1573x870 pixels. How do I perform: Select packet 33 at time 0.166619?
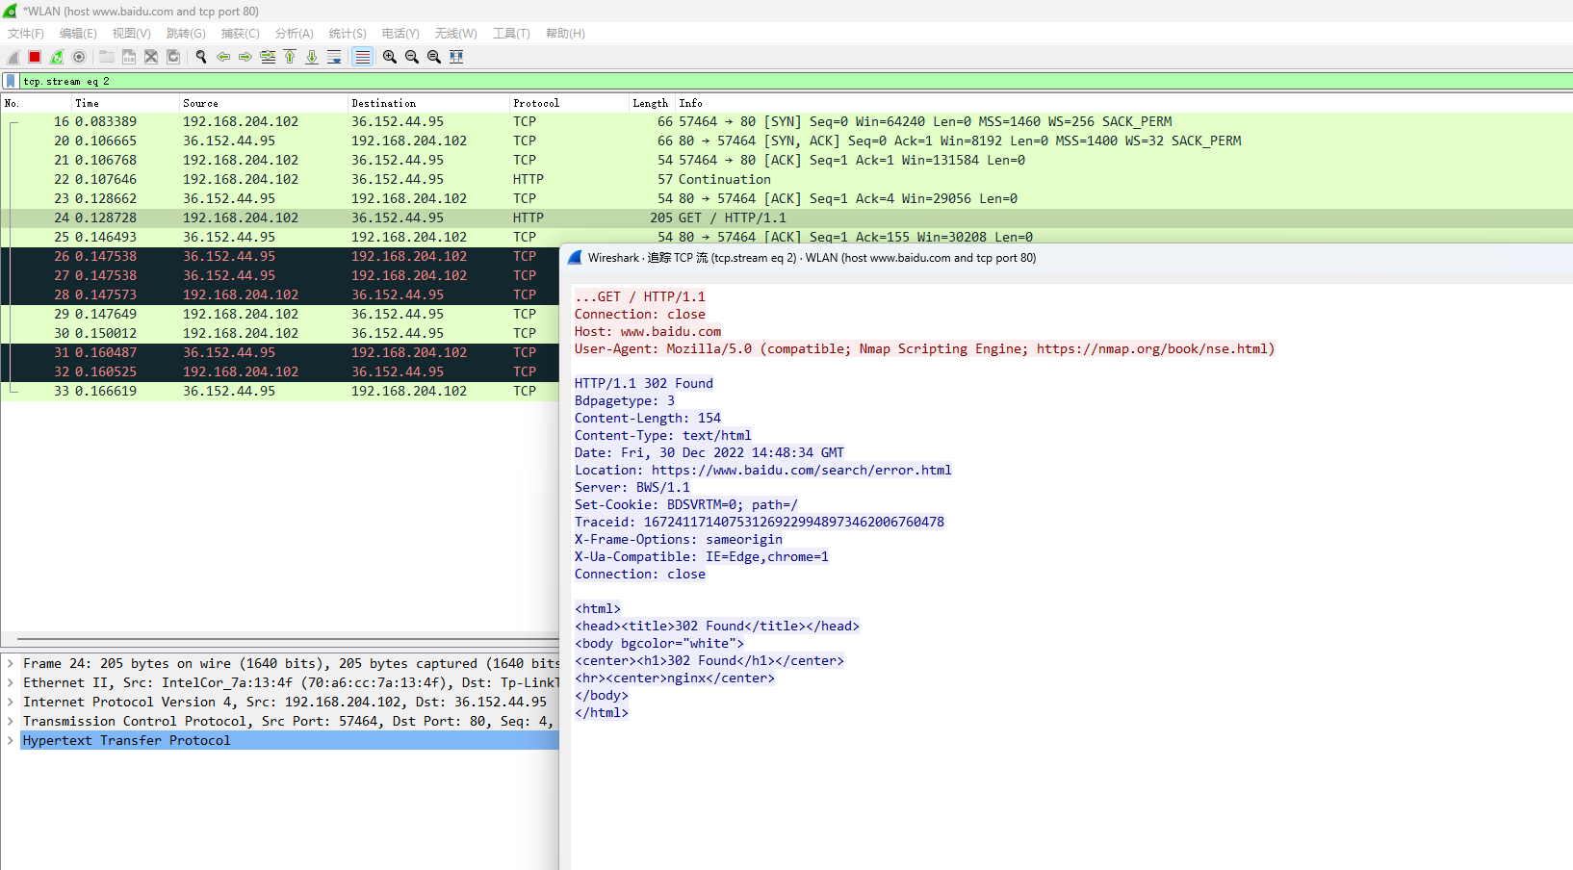(x=280, y=391)
